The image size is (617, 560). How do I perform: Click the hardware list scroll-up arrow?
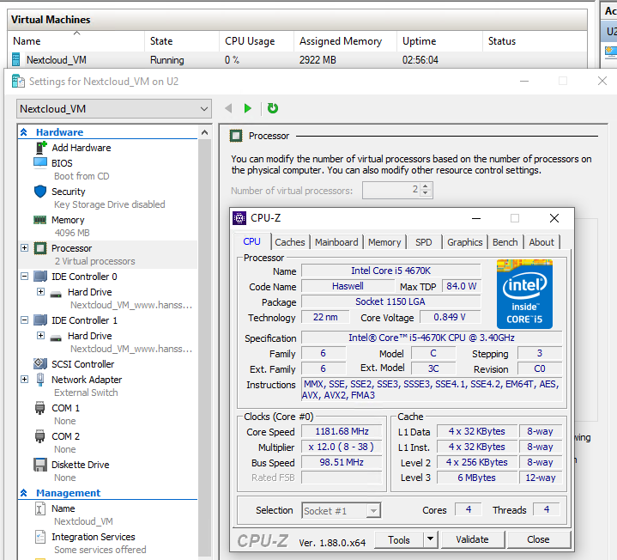point(204,132)
